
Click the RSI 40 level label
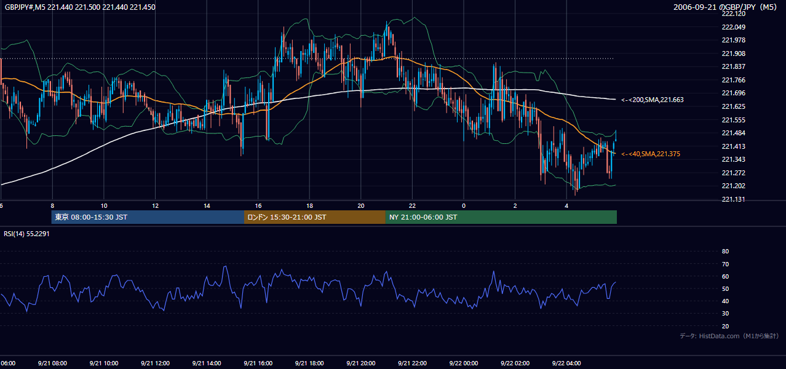point(725,301)
